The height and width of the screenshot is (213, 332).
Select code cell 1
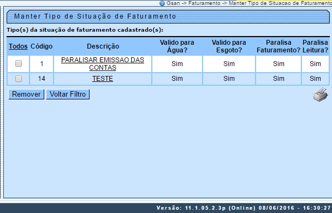click(41, 64)
